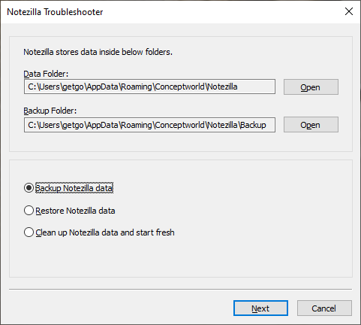Cancel the Notezilla Troubleshooter dialog
This screenshot has width=361, height=325.
pos(324,308)
